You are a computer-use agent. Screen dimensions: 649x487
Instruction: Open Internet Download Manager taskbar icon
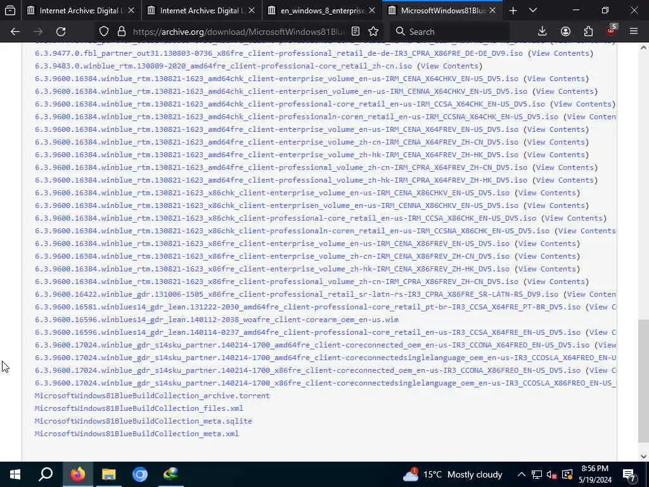point(170,474)
